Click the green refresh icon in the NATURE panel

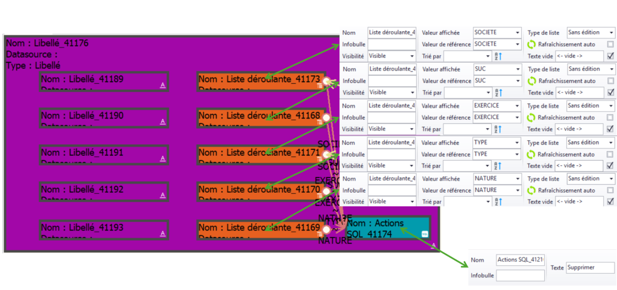coord(531,190)
